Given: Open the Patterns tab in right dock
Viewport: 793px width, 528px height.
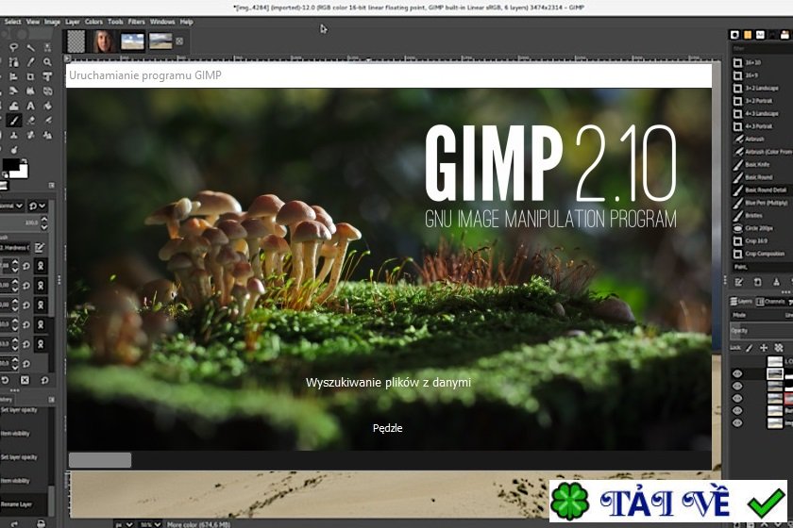Looking at the screenshot, I should pos(748,34).
